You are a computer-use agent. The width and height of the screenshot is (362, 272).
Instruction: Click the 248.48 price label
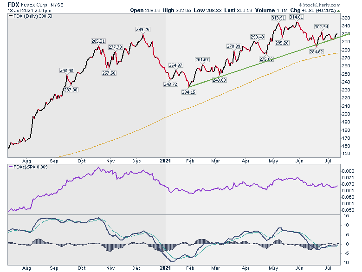(66, 70)
